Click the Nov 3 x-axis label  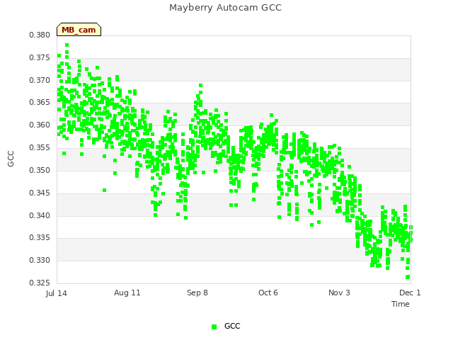click(339, 293)
